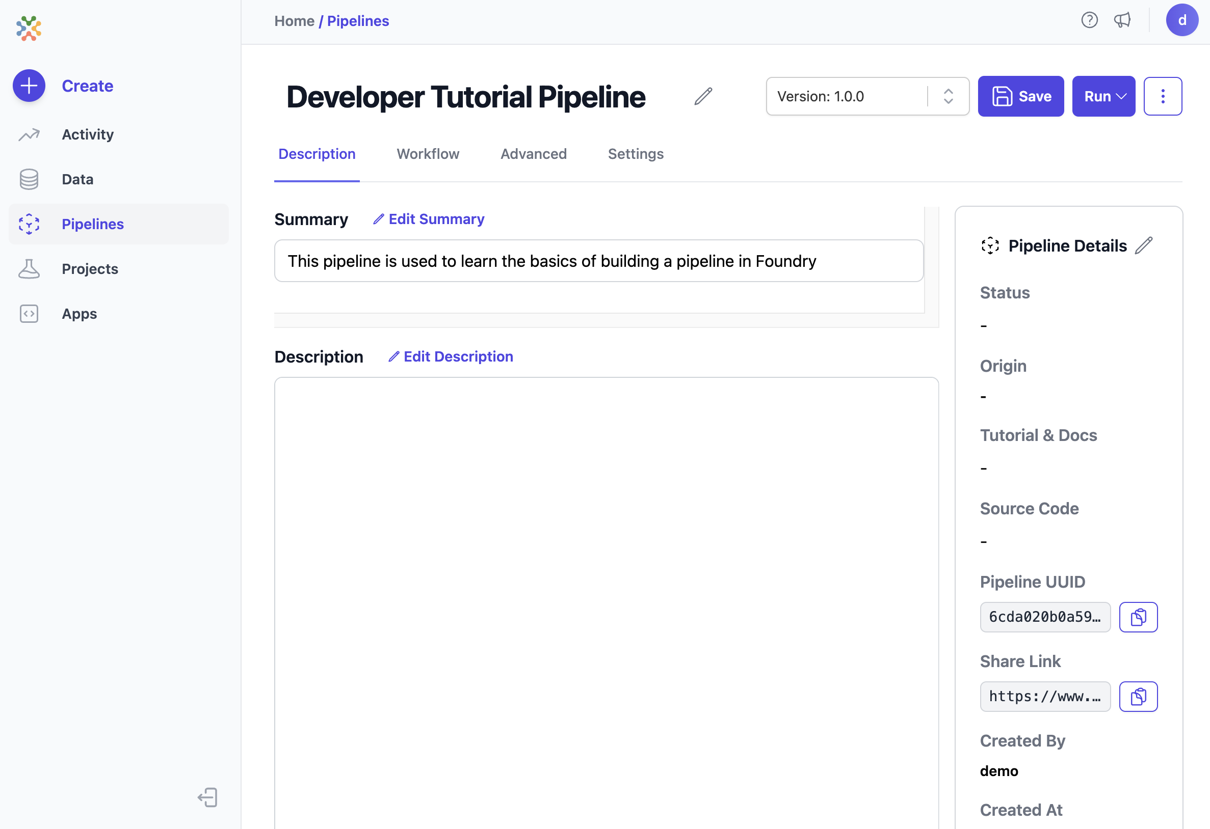Open the Settings tab

[x=635, y=154]
